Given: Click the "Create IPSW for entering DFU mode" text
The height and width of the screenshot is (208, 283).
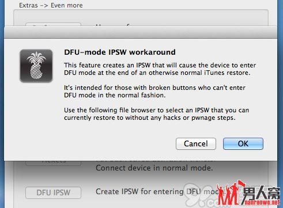Looking at the screenshot, I should click(x=160, y=191).
